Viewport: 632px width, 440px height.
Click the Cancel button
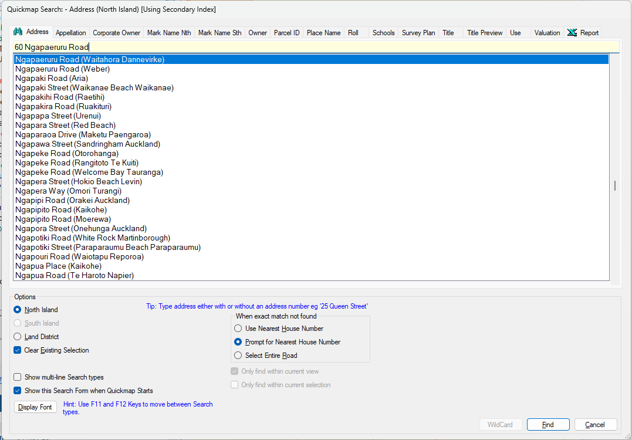coord(595,425)
